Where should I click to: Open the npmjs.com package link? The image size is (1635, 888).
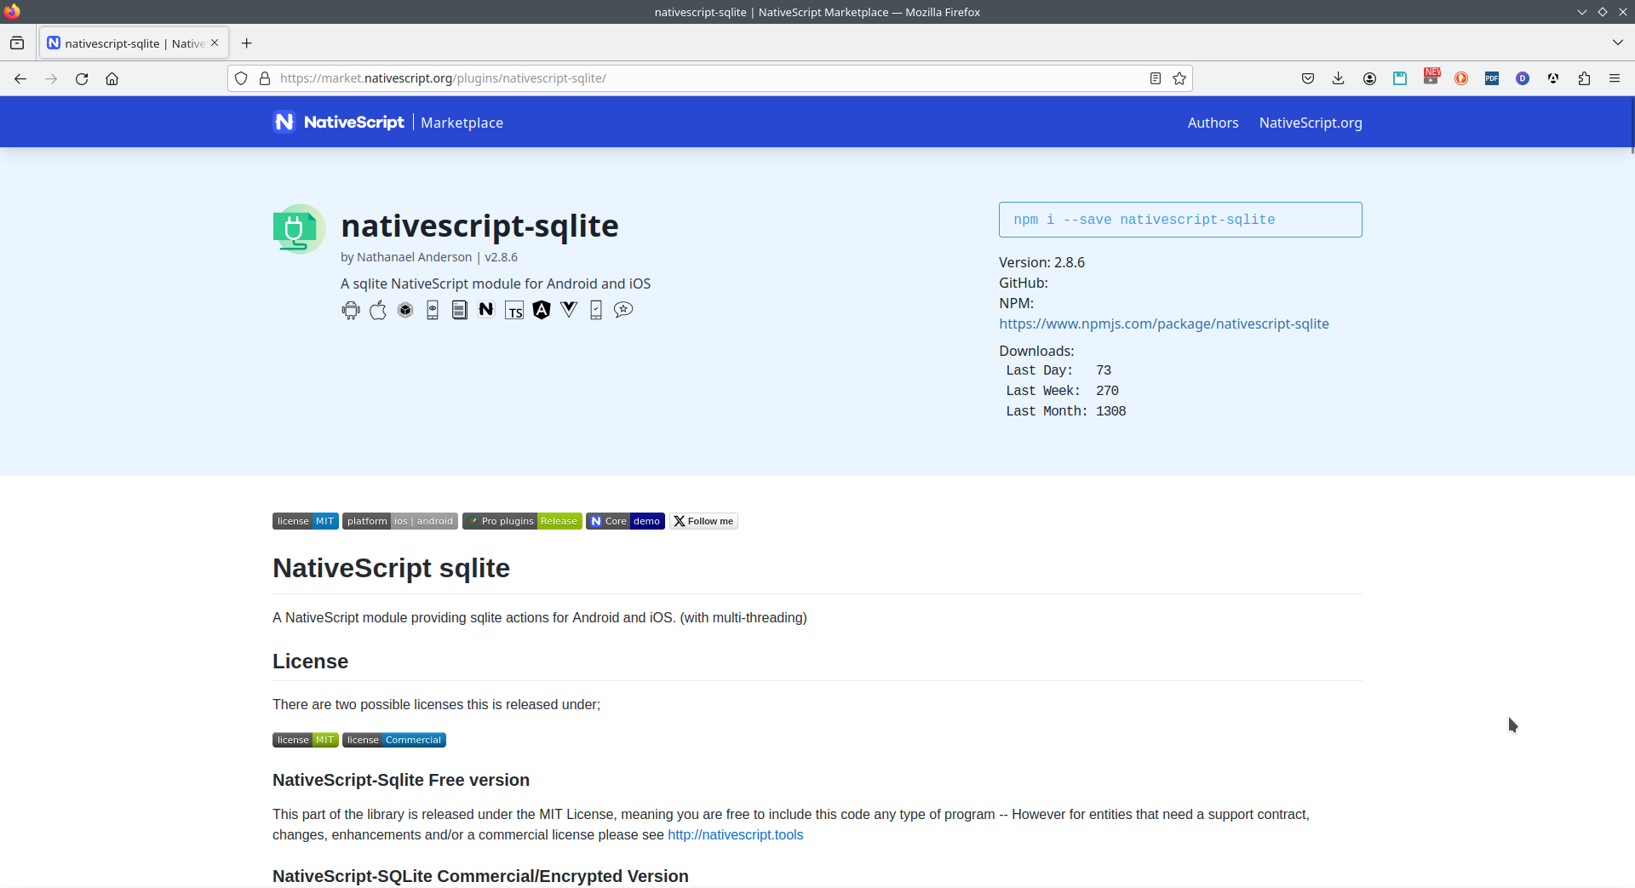pyautogui.click(x=1164, y=324)
